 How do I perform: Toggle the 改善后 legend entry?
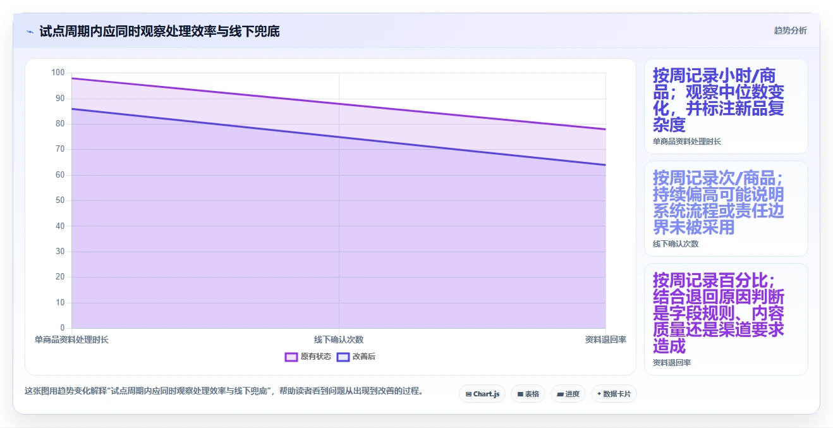(356, 357)
